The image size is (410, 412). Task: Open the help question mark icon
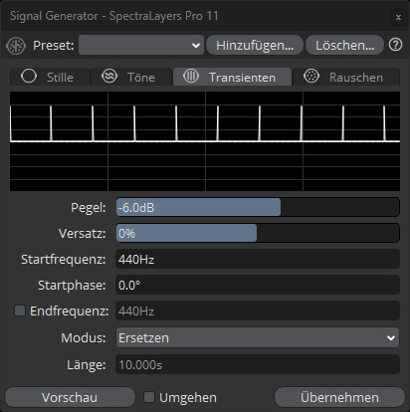(395, 45)
